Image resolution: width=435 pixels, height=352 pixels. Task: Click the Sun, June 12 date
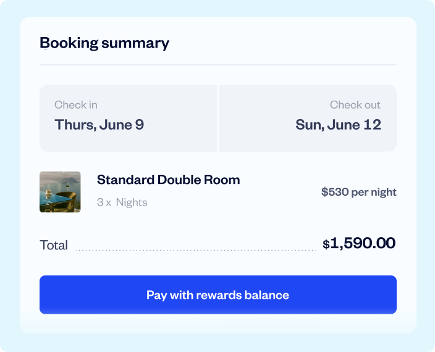tap(338, 125)
